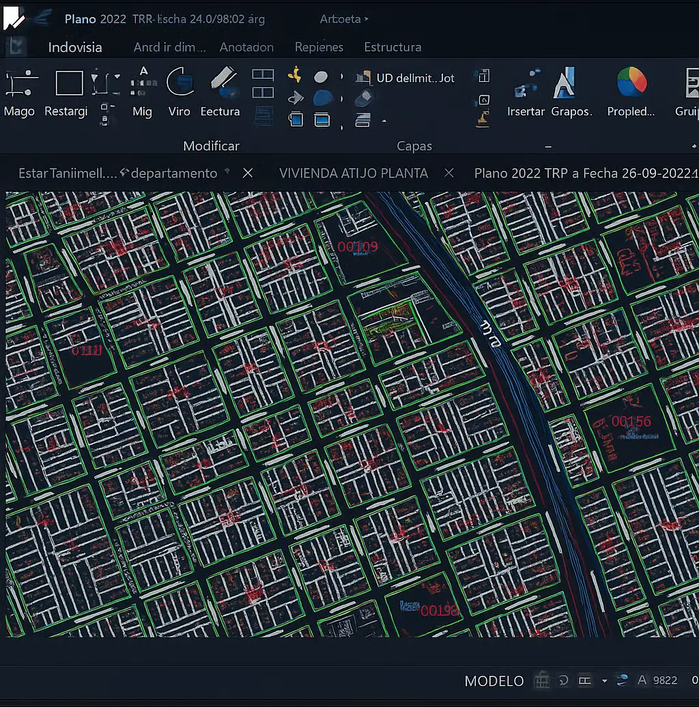699x707 pixels.
Task: Click parcel label 00109 on map
Action: coord(358,246)
